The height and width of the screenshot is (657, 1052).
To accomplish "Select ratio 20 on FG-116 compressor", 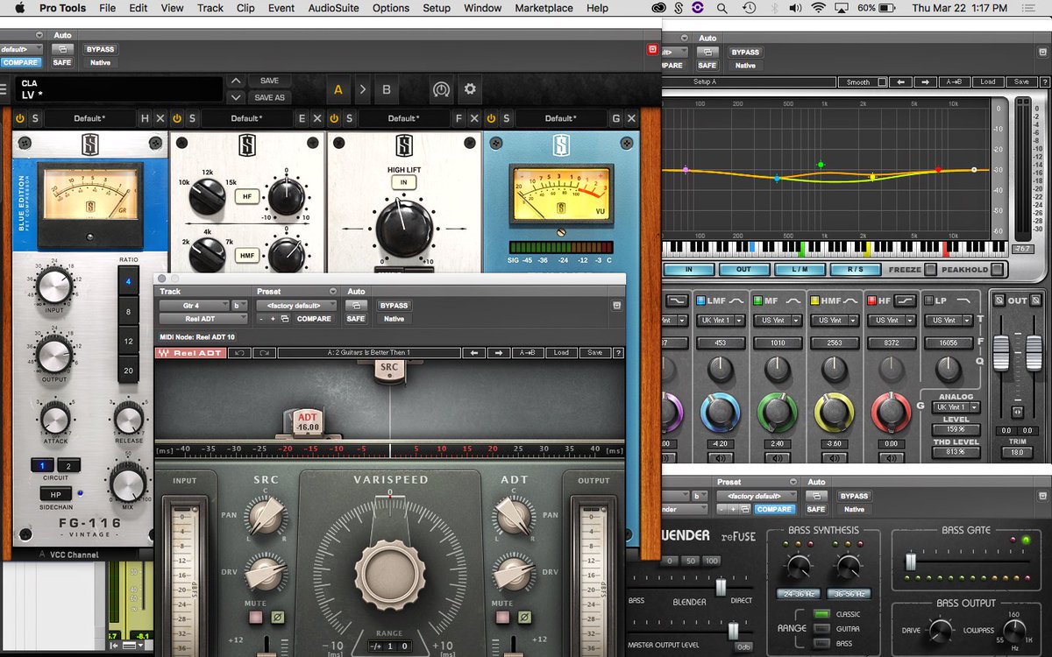I will pos(130,371).
